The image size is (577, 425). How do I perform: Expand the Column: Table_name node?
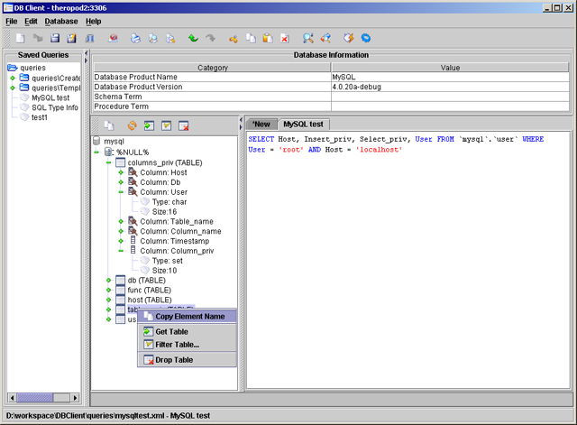click(121, 221)
